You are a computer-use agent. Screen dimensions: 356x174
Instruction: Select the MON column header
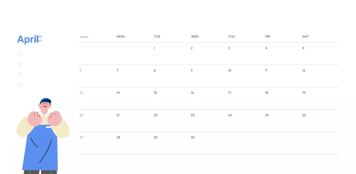click(121, 37)
